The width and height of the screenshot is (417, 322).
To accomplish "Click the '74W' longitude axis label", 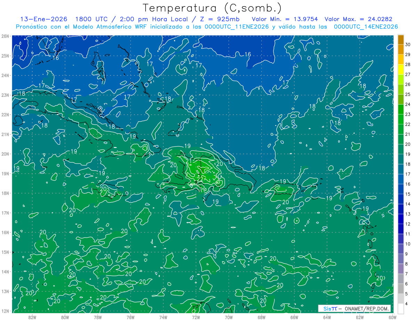I will click(x=163, y=317).
